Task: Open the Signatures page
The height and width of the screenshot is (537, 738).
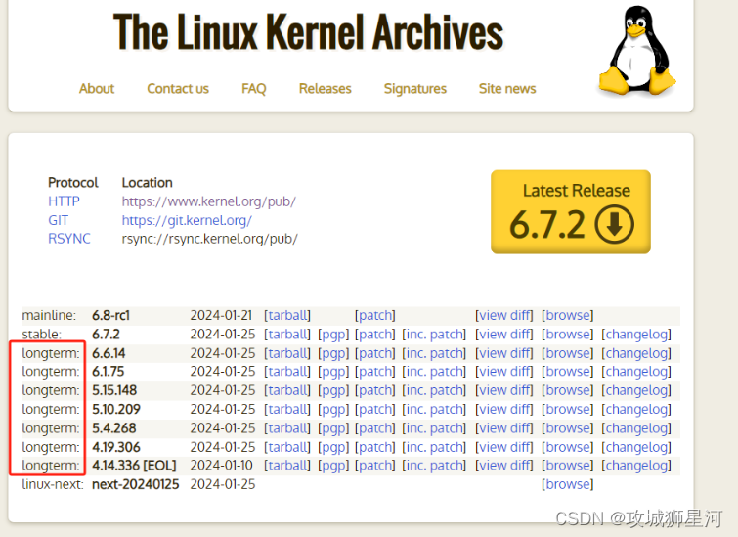Action: [415, 89]
